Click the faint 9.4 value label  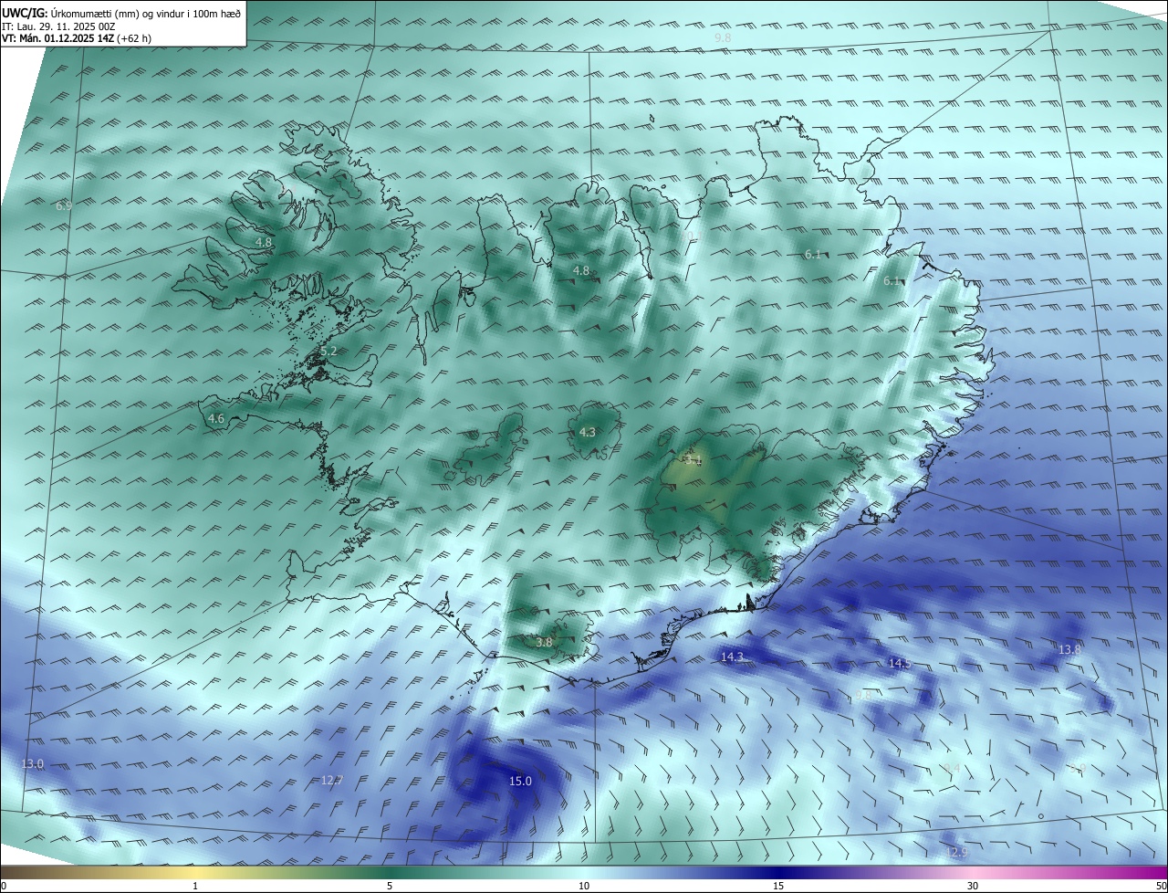952,768
